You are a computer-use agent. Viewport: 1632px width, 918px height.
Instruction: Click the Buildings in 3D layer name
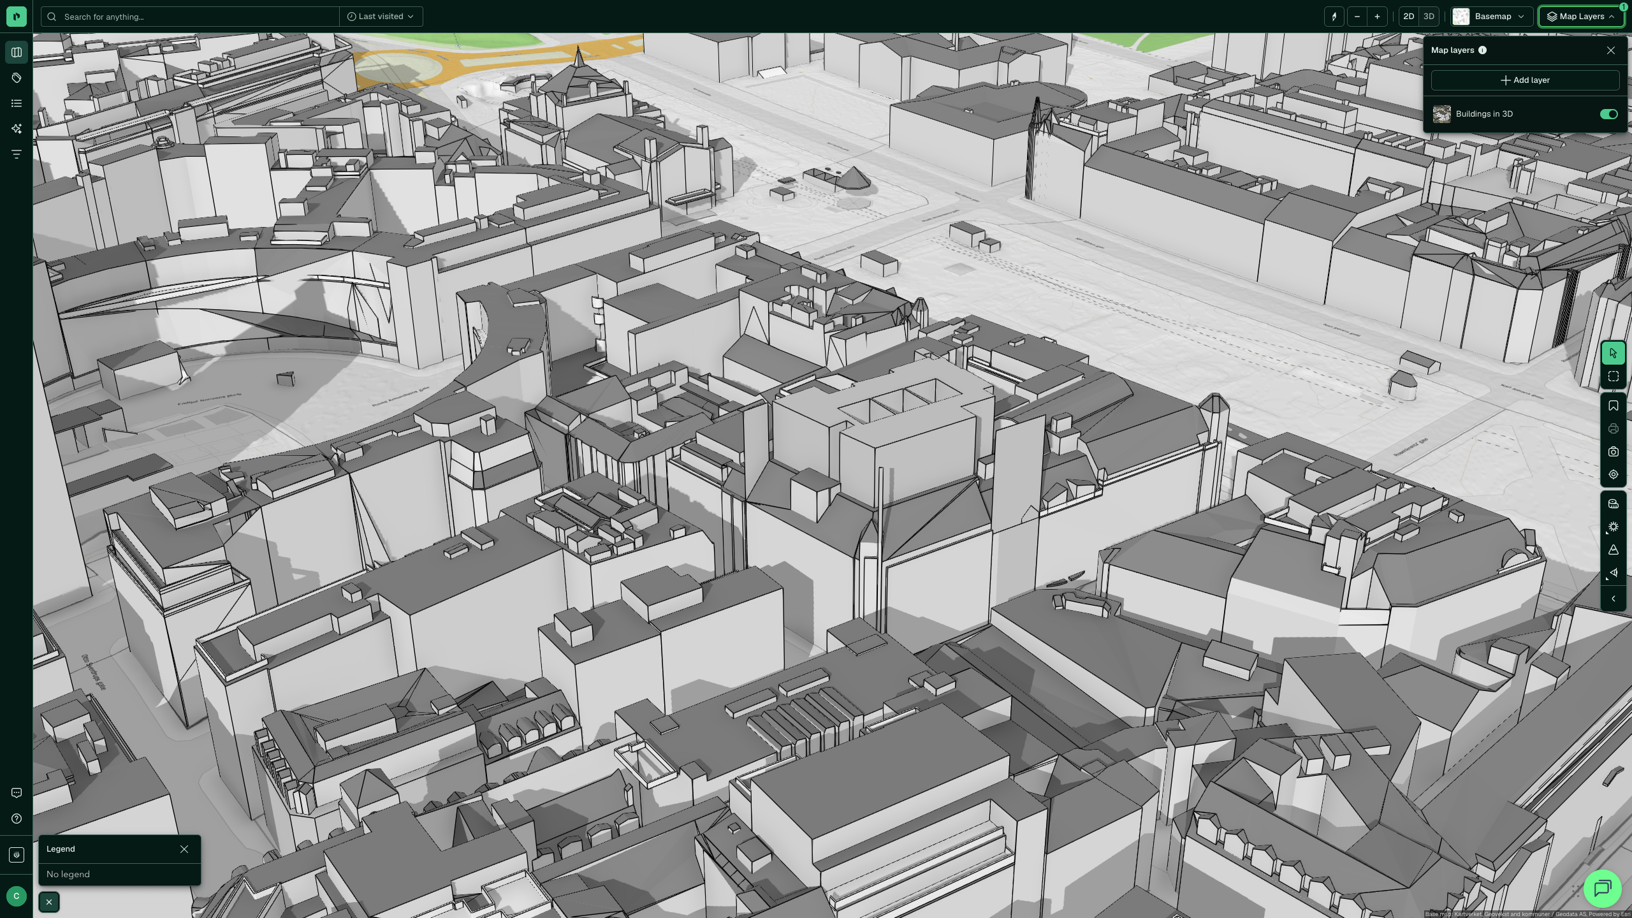[1484, 114]
